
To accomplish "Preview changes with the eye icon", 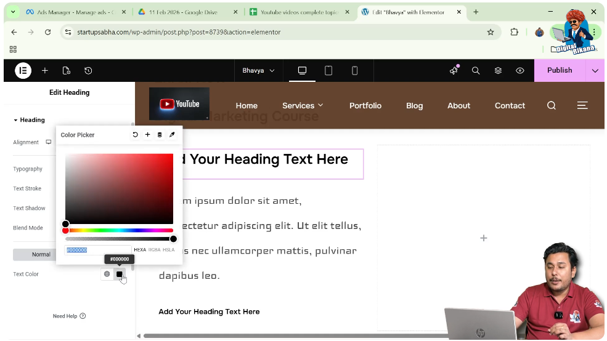I will (x=520, y=70).
